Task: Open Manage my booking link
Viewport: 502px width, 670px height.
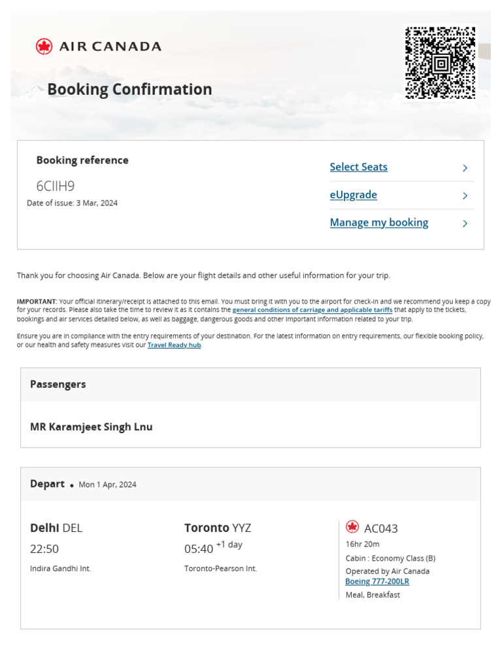Action: [x=378, y=222]
